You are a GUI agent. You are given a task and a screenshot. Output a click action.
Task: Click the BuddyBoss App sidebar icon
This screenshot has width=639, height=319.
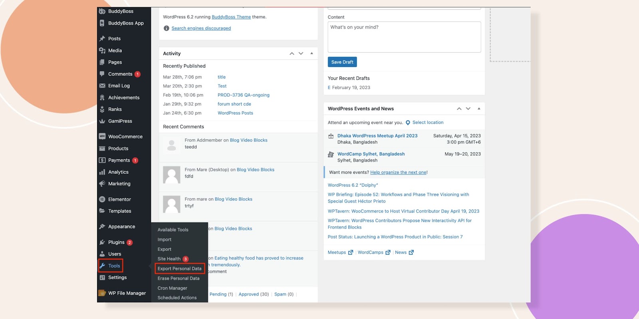(x=102, y=23)
